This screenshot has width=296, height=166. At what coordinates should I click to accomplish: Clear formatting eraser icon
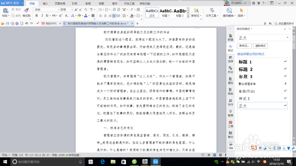[x=86, y=10]
